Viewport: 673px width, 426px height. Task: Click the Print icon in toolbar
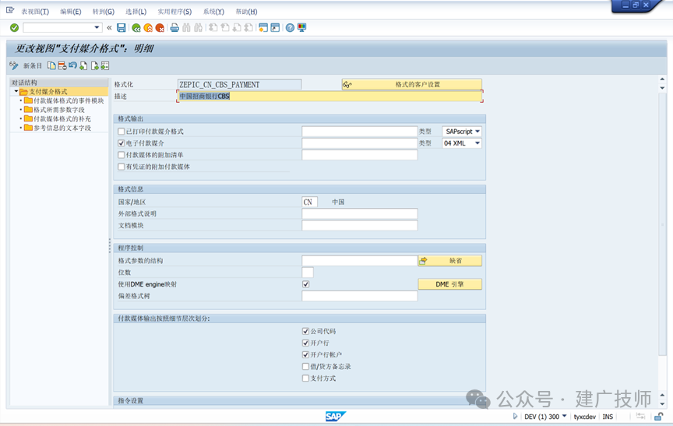[x=174, y=28]
